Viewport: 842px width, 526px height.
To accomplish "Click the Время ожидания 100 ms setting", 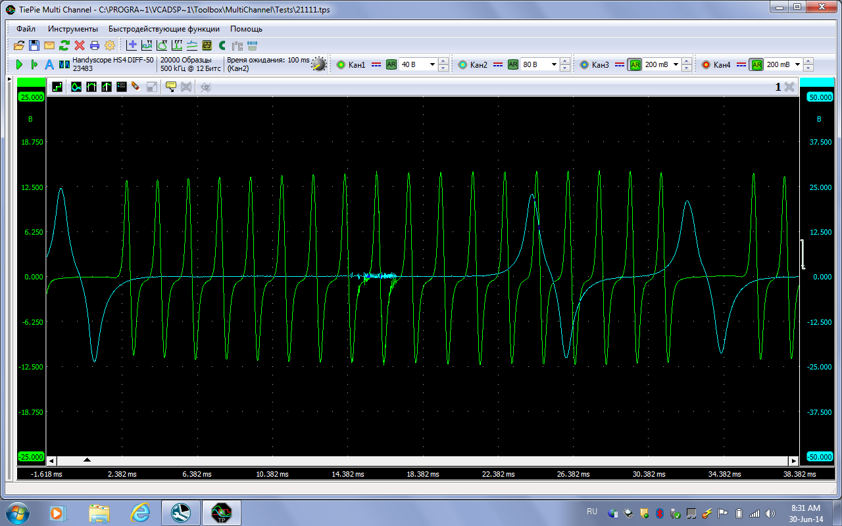I will (x=268, y=60).
